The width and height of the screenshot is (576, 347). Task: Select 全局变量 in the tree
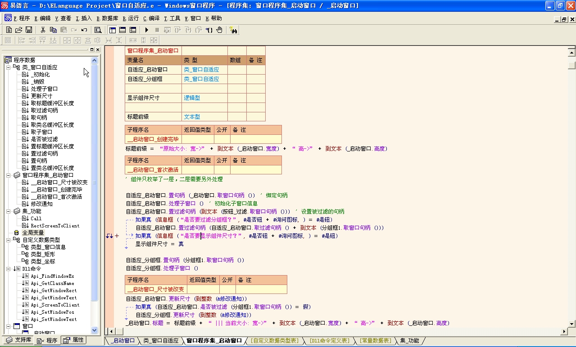click(x=33, y=233)
